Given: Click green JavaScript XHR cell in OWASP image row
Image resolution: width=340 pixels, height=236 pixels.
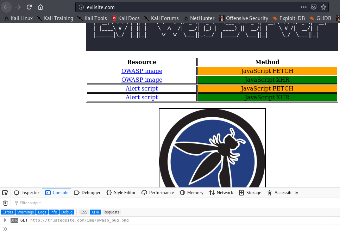Looking at the screenshot, I should point(267,80).
